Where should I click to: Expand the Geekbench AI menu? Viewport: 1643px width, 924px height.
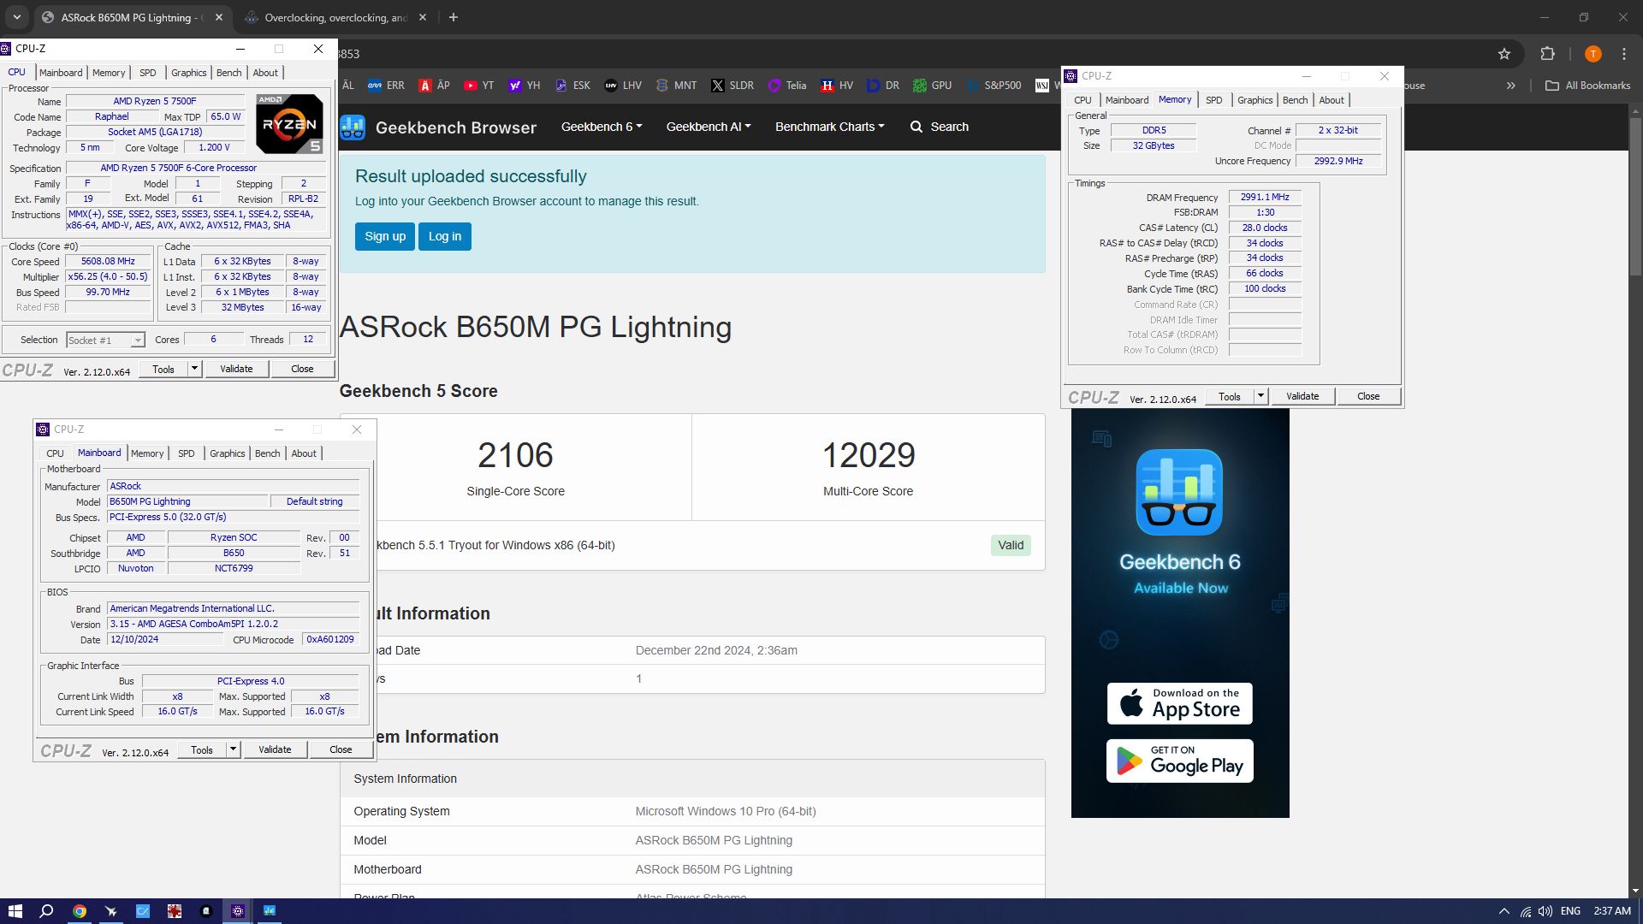[x=709, y=127]
